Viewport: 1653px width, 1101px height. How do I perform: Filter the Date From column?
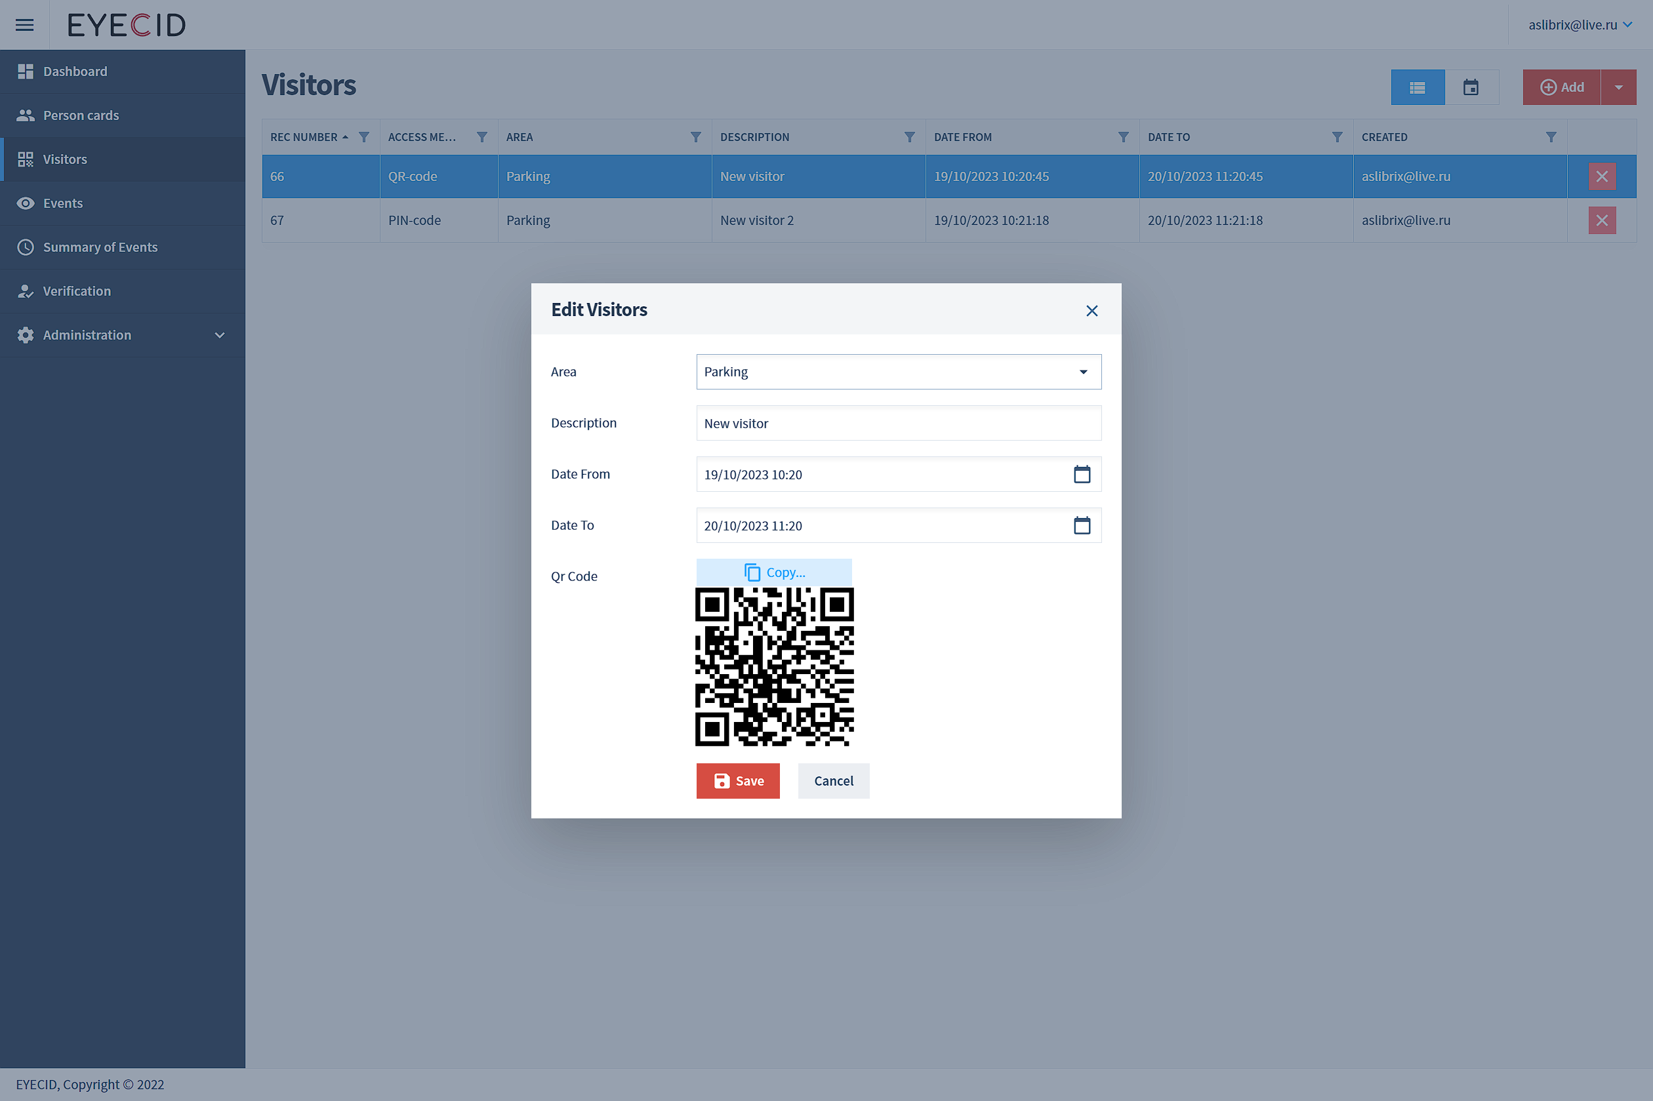pyautogui.click(x=1124, y=137)
